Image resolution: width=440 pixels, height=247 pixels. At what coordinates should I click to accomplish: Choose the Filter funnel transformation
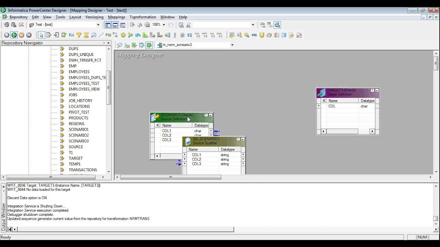pyautogui.click(x=79, y=35)
